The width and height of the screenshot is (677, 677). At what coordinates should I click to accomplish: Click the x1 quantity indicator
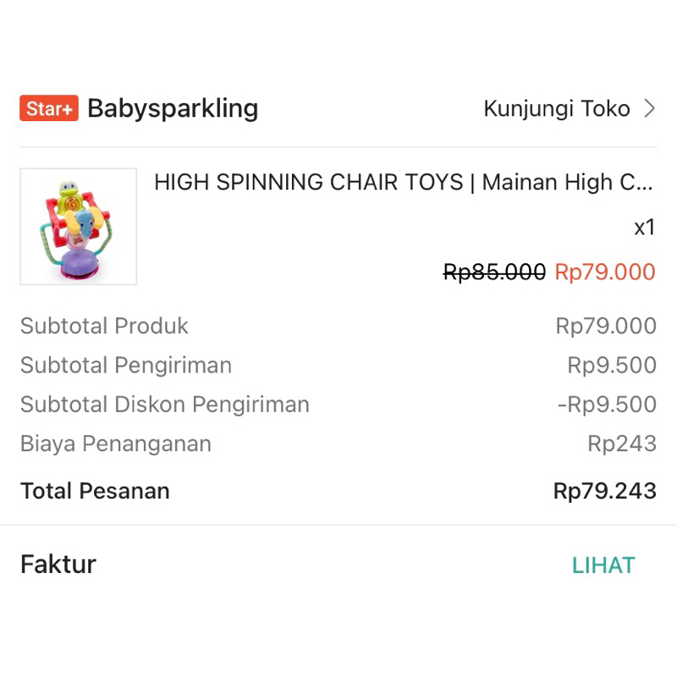tap(645, 228)
